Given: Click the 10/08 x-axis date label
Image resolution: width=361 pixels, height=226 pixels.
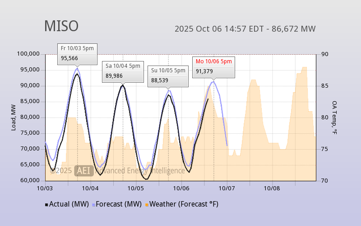Looking at the screenshot, I should click(x=272, y=188).
